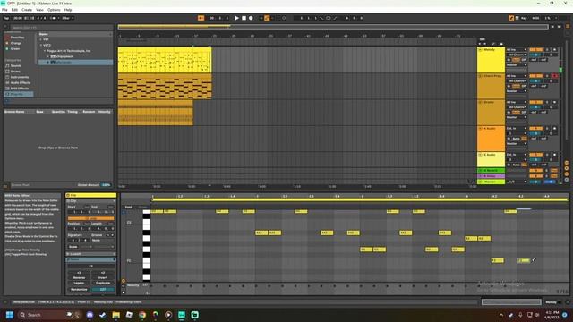The width and height of the screenshot is (573, 322).
Task: Click the Tap tempo button
Action: pos(6,18)
